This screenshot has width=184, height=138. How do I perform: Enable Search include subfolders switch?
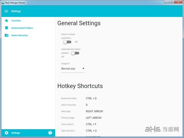coord(67,42)
